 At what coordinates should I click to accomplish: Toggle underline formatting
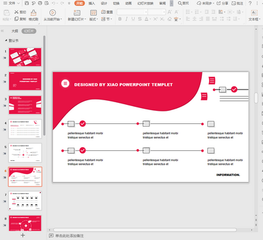click(133, 19)
